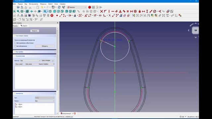Click the Закрыть button
Viewport: 212px width, 119px height.
[x=34, y=31]
